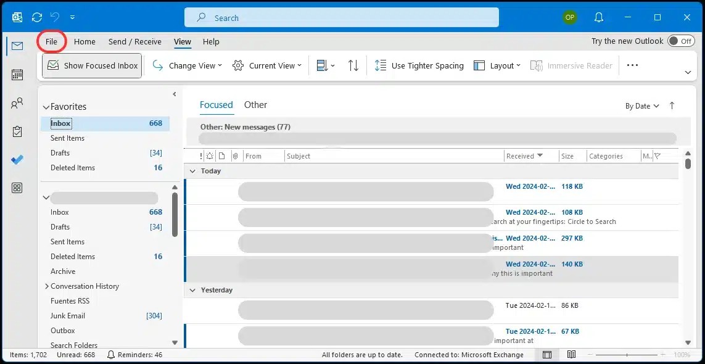The height and width of the screenshot is (364, 705).
Task: Open the Layout dropdown
Action: coord(497,65)
